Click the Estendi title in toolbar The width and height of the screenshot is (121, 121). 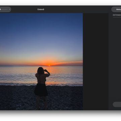pos(41,9)
